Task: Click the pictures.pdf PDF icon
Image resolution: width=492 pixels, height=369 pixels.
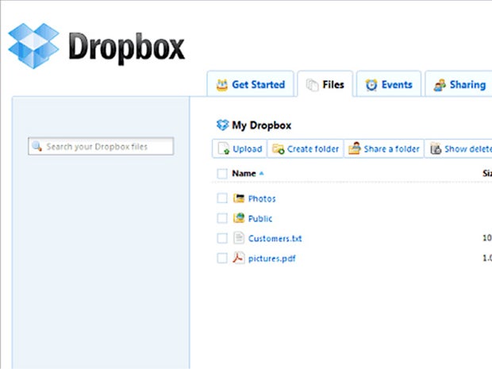Action: (x=238, y=258)
